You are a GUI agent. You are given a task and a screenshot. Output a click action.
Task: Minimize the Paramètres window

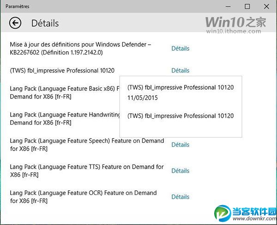pyautogui.click(x=228, y=6)
